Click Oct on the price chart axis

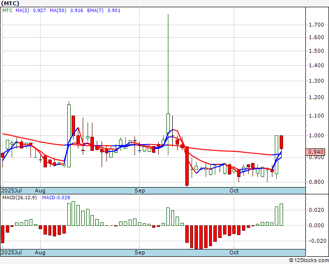point(234,191)
